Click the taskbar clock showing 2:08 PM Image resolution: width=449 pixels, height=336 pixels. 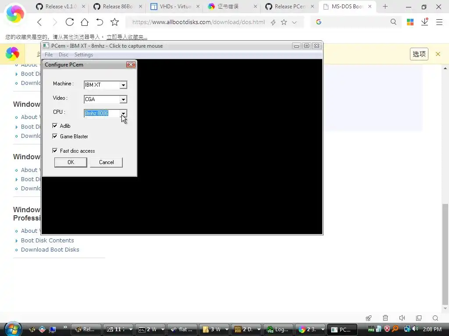432,329
